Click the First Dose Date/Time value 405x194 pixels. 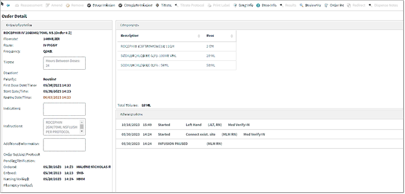57,85
